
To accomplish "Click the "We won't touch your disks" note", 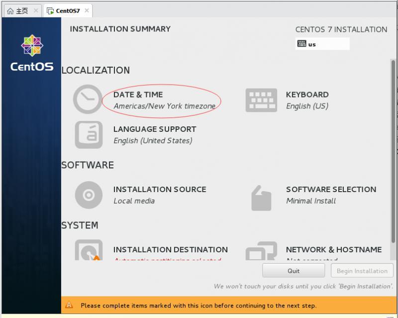I will tap(303, 286).
